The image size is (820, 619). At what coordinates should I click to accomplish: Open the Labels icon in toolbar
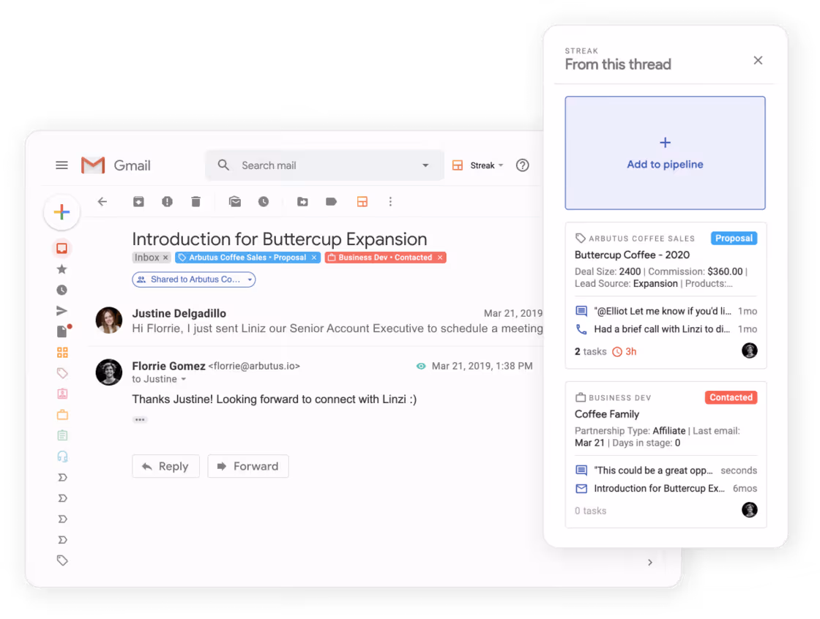pos(331,201)
